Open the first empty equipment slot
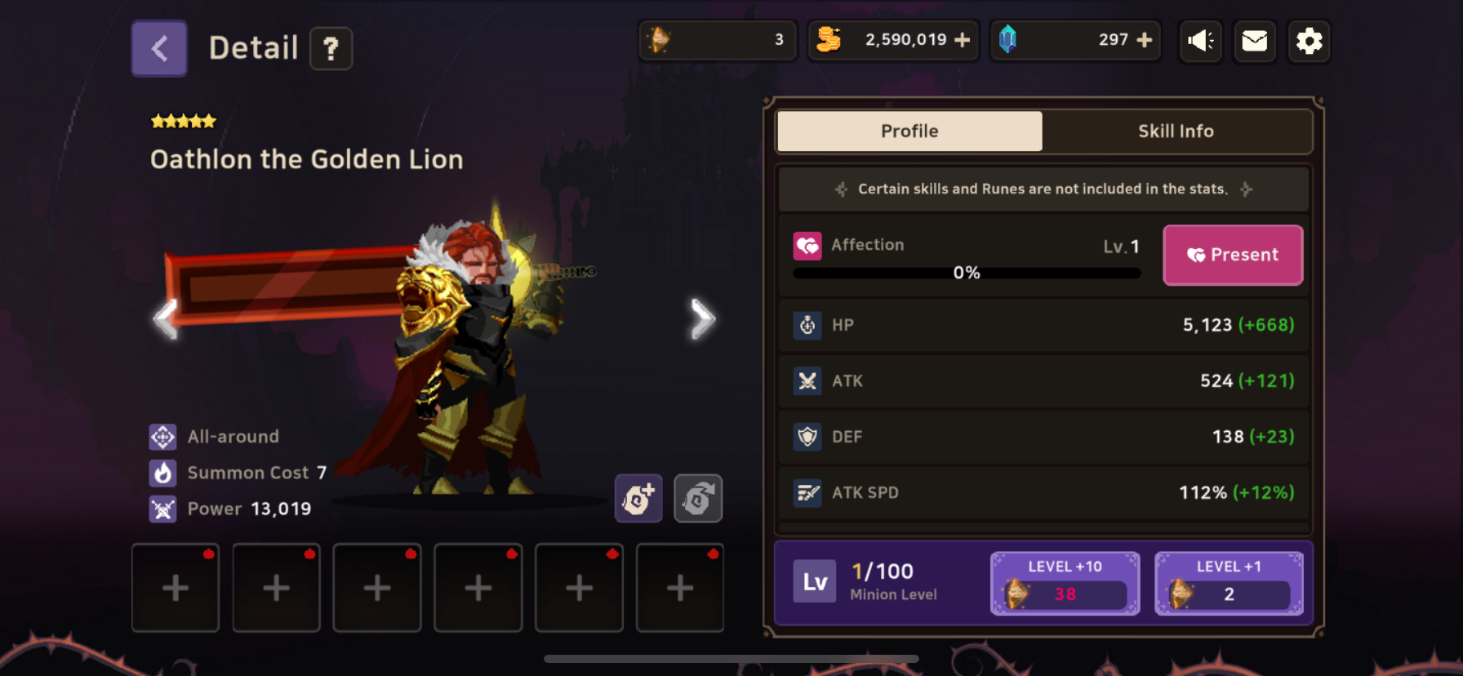Image resolution: width=1463 pixels, height=676 pixels. [176, 588]
